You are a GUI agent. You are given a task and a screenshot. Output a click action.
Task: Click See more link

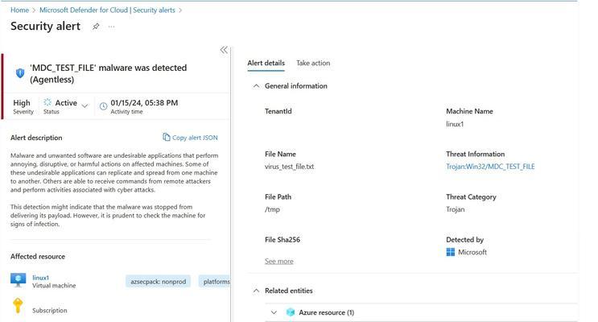coord(278,262)
